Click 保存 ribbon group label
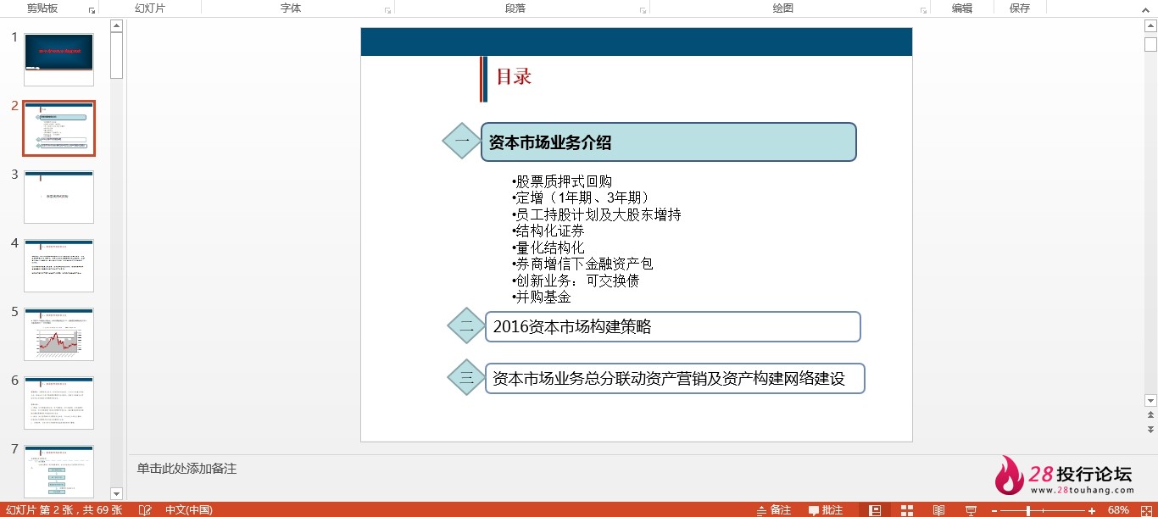 pyautogui.click(x=1020, y=8)
